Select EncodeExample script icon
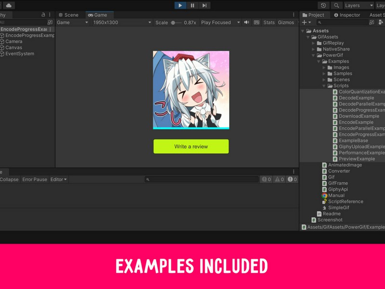385x289 pixels. click(x=335, y=122)
